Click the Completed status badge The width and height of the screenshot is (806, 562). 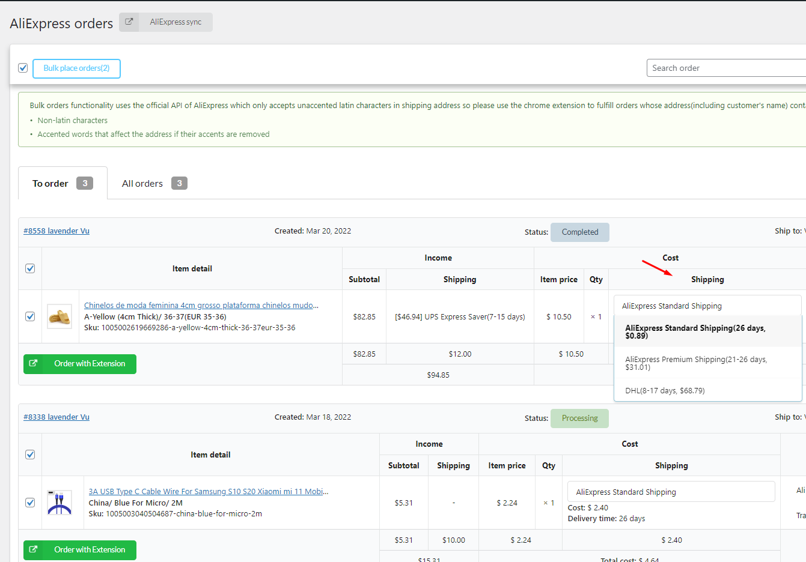point(580,232)
